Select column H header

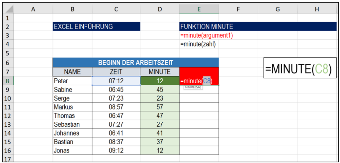(317, 9)
